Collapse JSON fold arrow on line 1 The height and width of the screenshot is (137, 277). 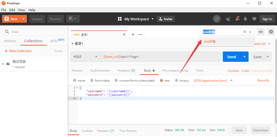[77, 88]
